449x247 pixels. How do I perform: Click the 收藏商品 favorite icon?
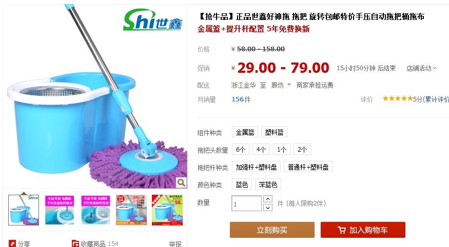point(75,243)
